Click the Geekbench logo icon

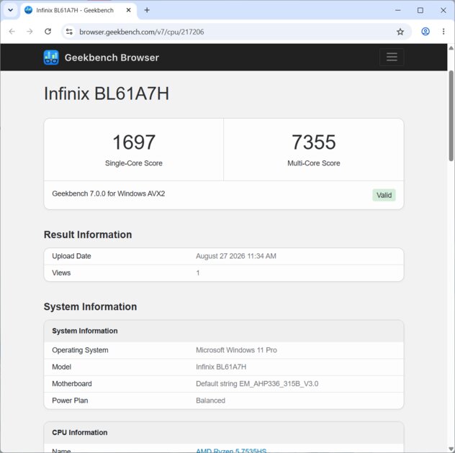(51, 57)
